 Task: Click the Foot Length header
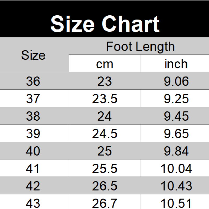click(140, 47)
